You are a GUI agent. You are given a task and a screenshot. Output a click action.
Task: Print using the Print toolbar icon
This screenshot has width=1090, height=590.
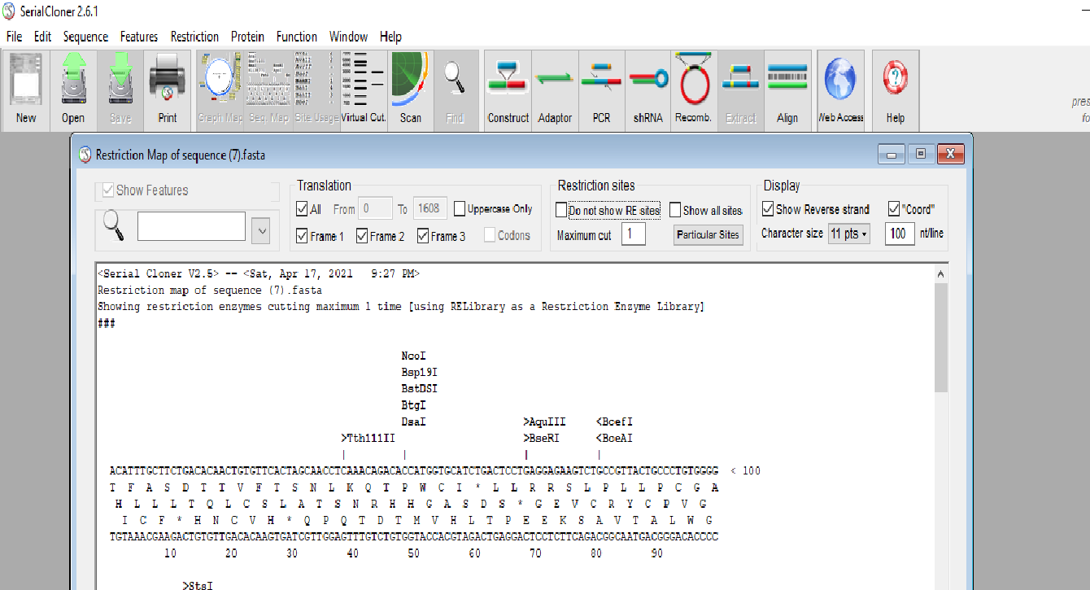tap(168, 90)
